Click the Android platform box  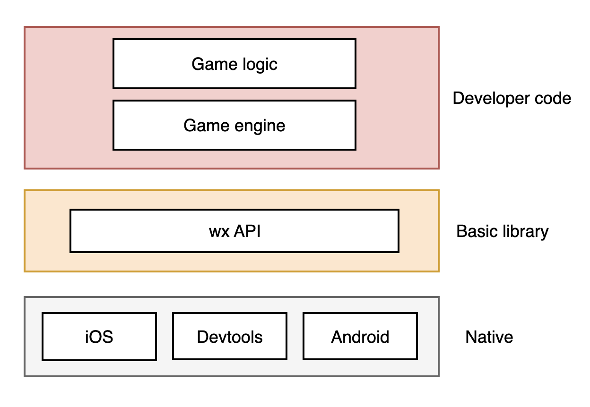tap(360, 336)
